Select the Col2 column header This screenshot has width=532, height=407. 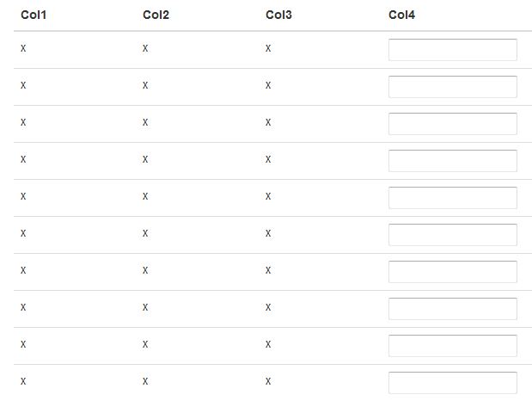pos(156,15)
